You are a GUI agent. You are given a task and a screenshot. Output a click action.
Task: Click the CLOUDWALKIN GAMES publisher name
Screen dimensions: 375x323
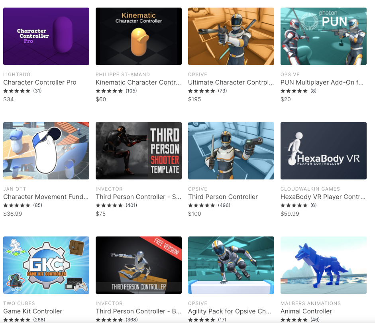click(310, 189)
